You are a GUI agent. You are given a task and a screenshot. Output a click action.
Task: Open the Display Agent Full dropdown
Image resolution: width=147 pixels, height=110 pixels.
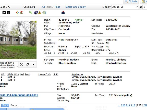click(125, 7)
